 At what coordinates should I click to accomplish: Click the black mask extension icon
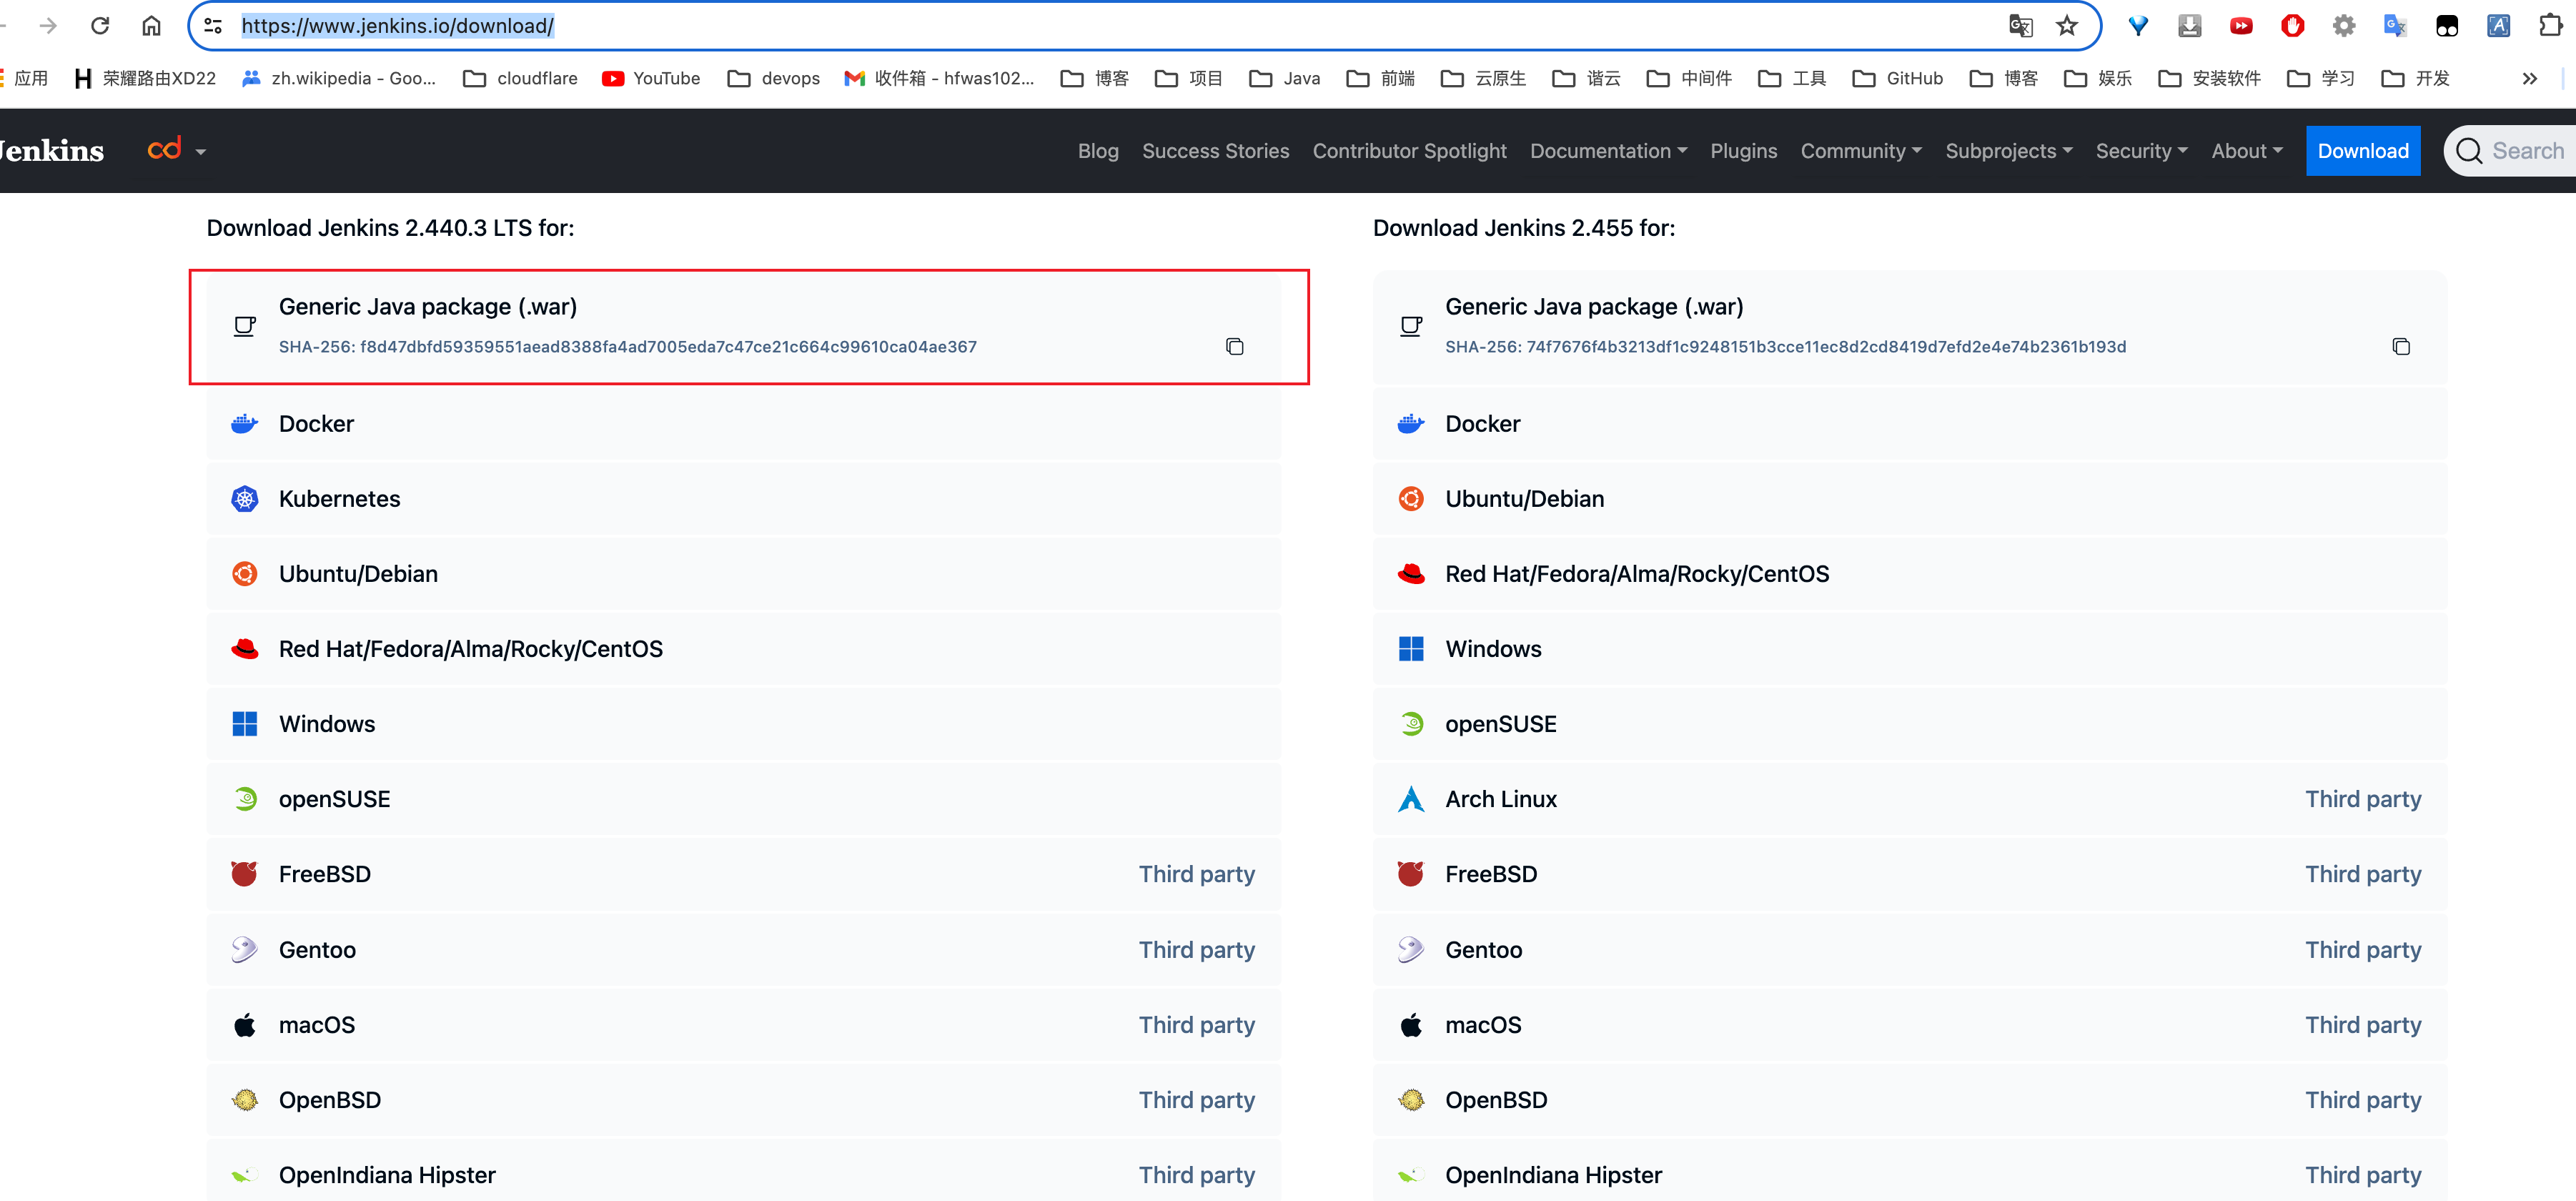click(x=2447, y=26)
